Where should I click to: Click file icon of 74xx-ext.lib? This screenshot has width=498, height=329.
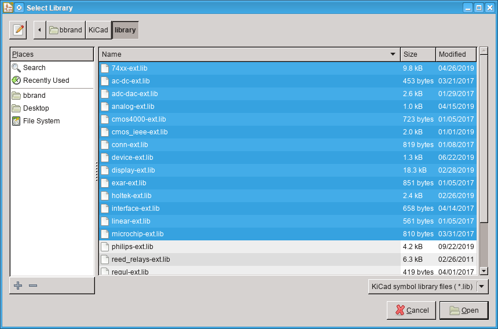[105, 68]
